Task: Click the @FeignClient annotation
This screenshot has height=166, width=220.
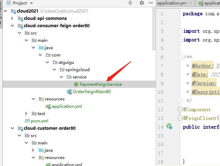Action: [x=199, y=118]
